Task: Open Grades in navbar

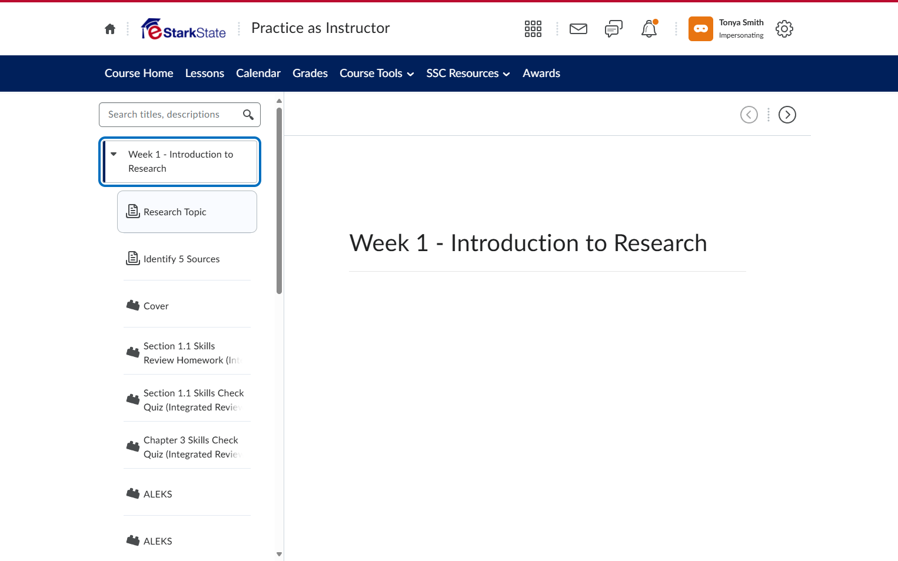Action: click(x=310, y=74)
